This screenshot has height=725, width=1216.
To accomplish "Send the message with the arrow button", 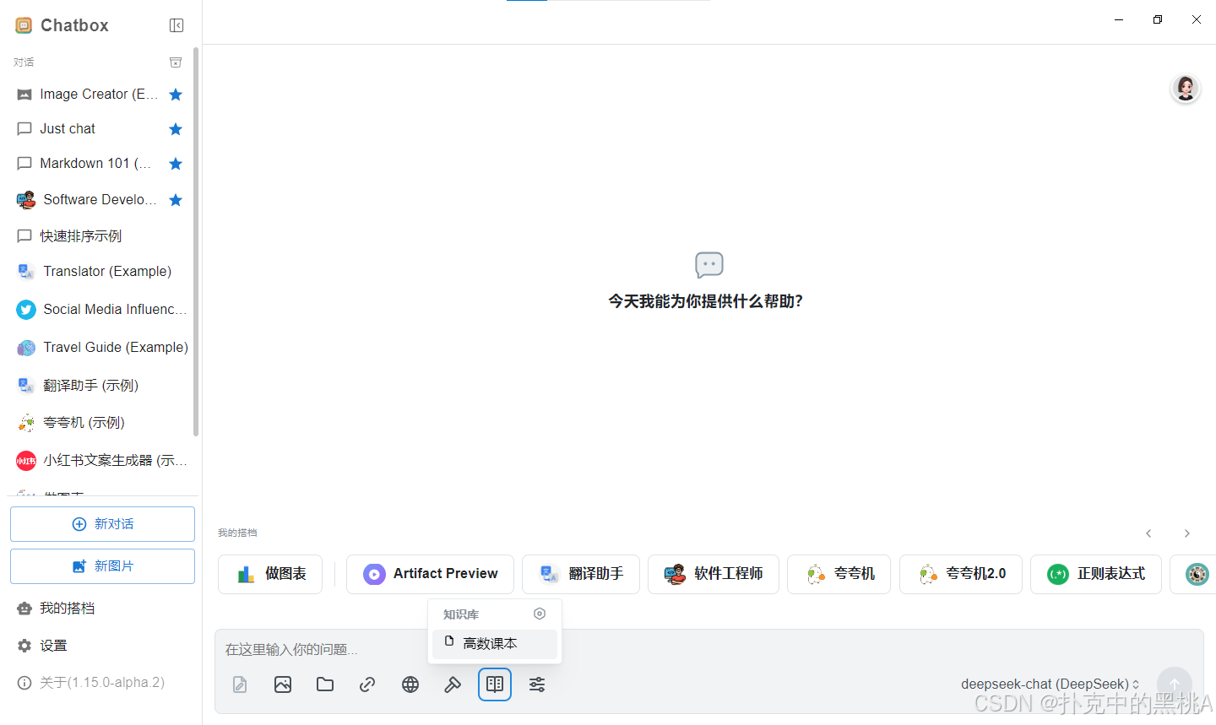I will click(x=1175, y=684).
